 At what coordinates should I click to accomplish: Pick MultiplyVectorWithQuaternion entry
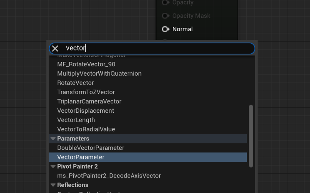99,73
